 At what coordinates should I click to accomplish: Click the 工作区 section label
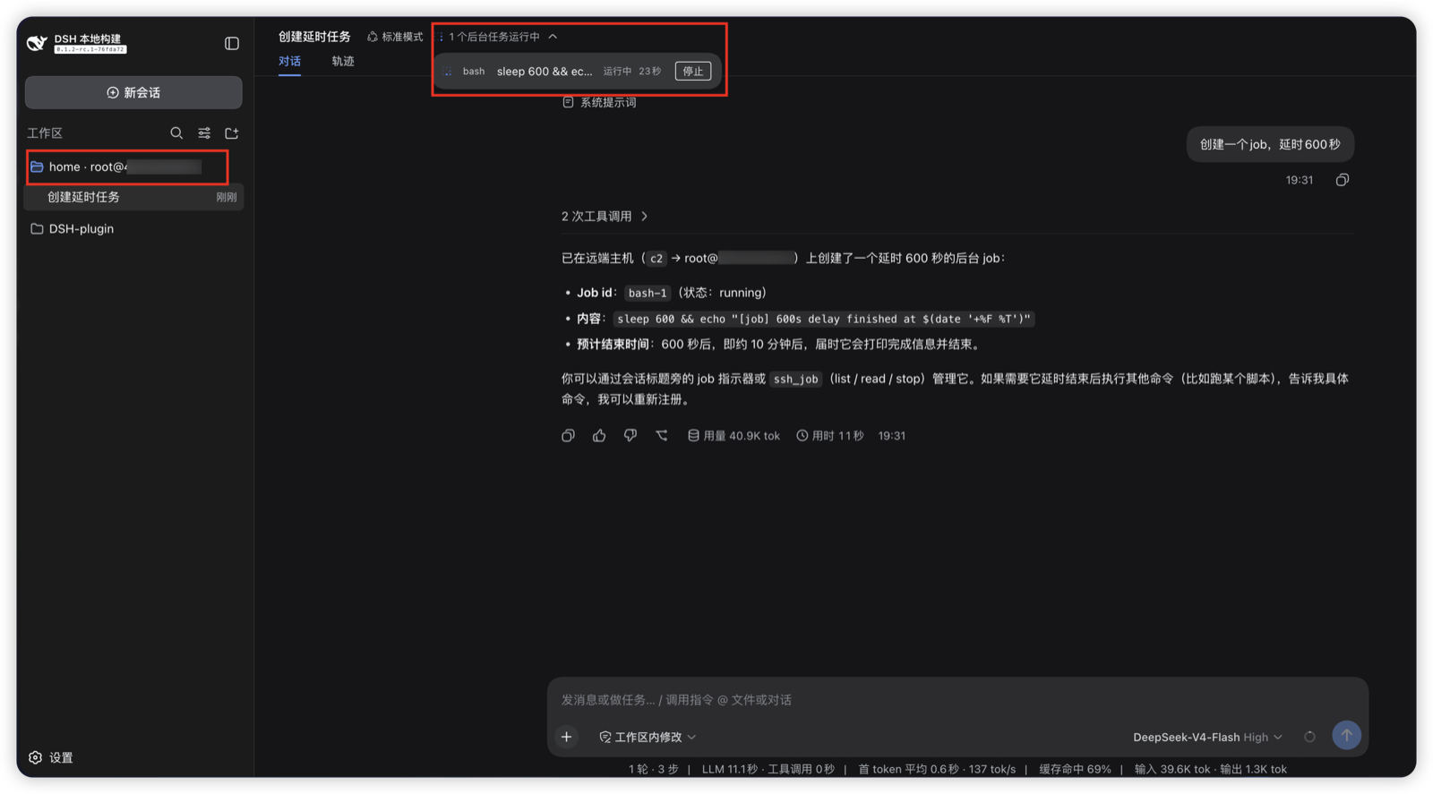pyautogui.click(x=45, y=132)
